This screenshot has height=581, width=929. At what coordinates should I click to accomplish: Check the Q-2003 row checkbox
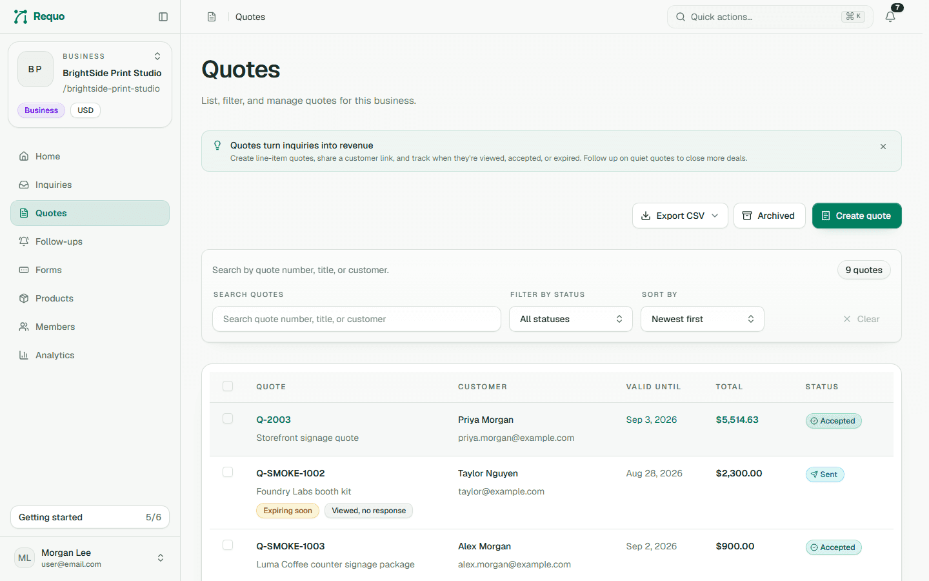pos(228,418)
